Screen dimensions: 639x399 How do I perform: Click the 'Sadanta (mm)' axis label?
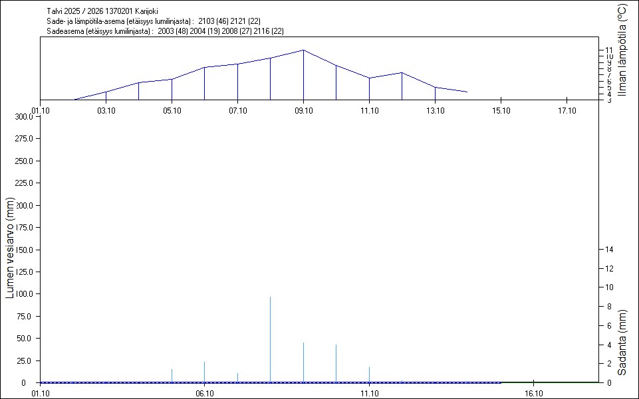622,342
